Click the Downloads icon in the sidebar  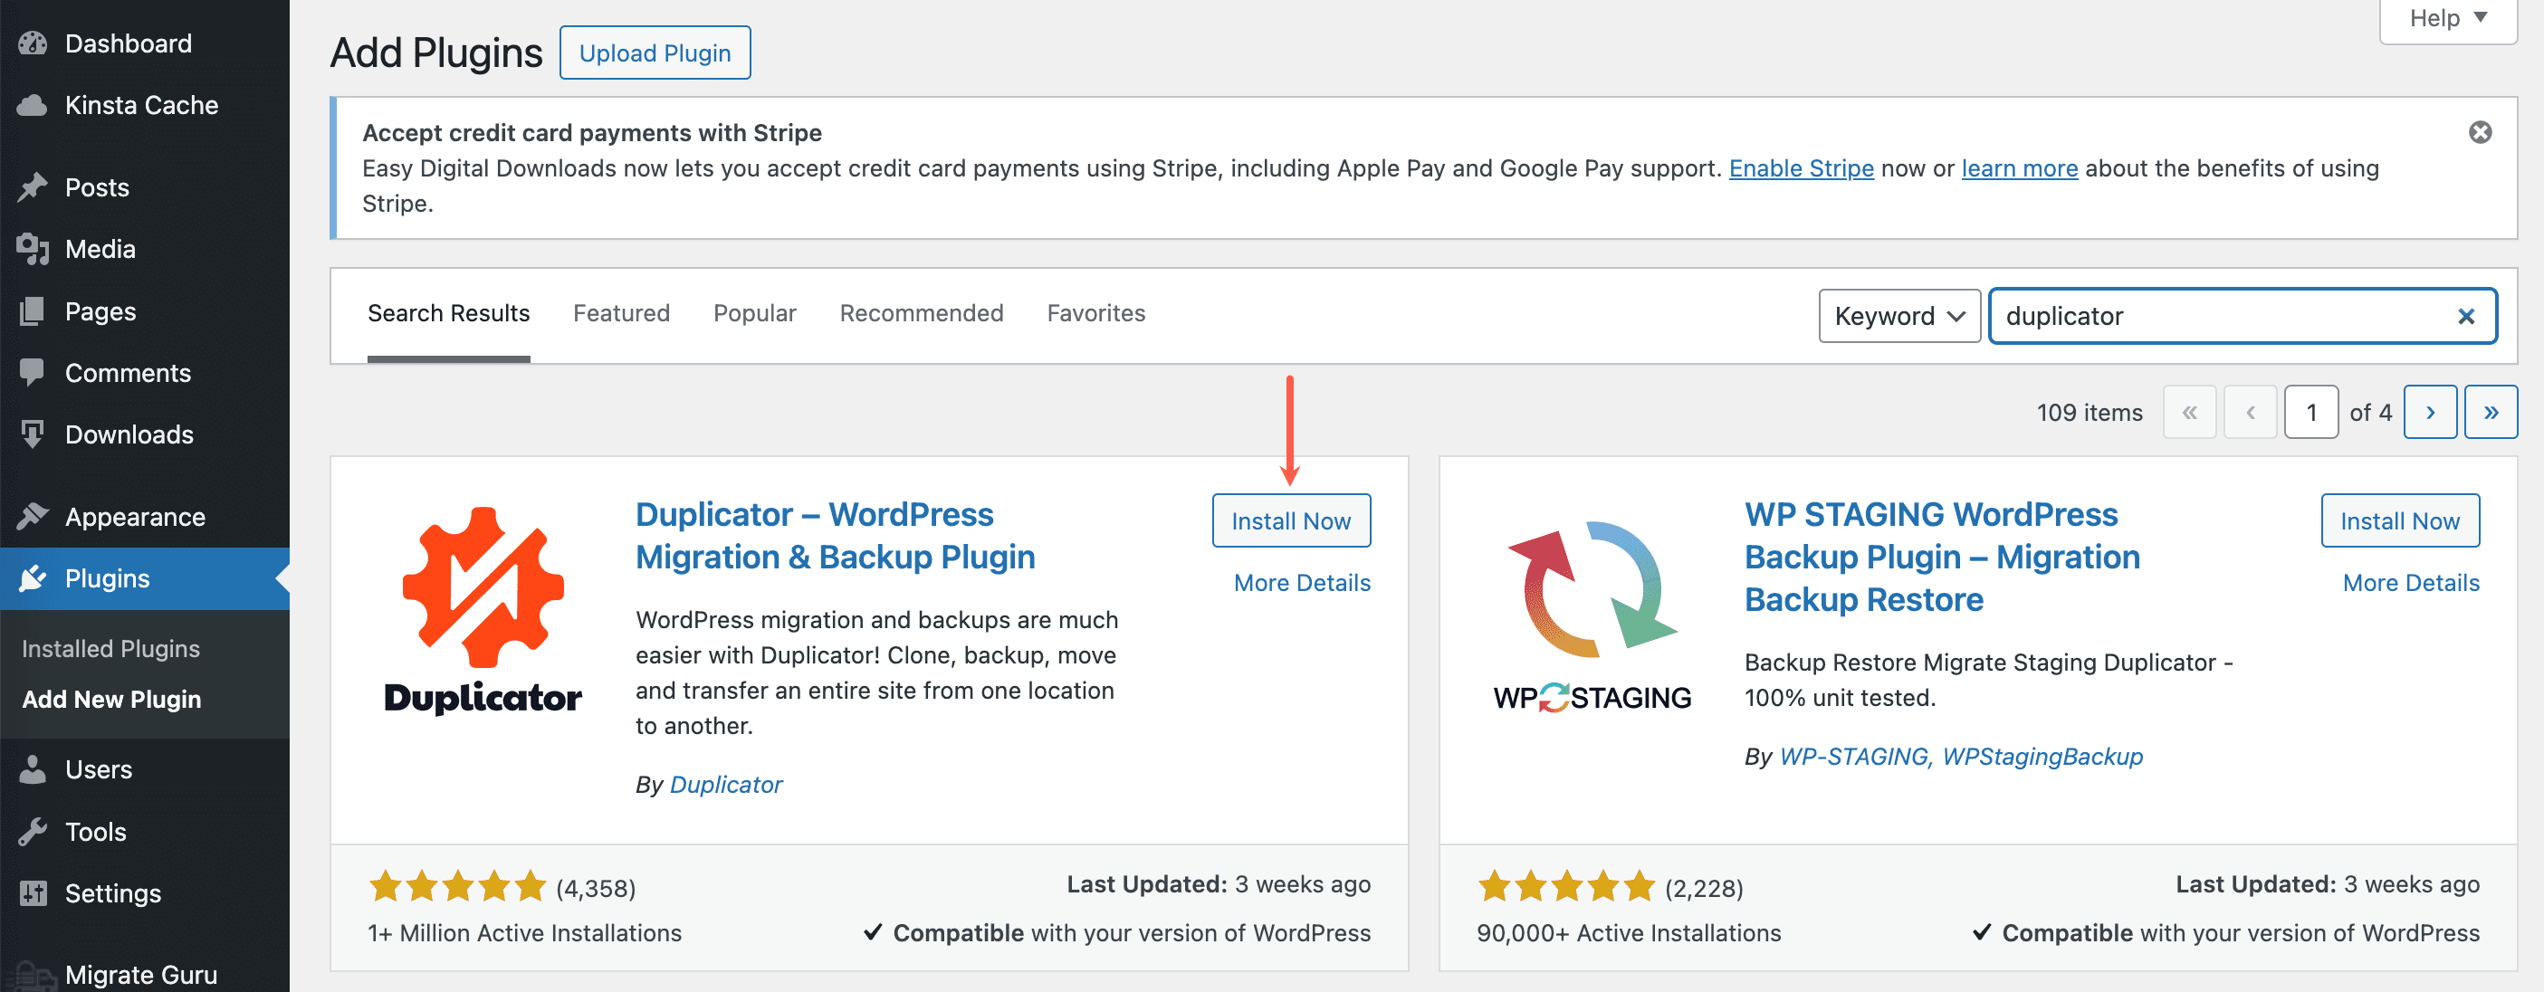34,434
